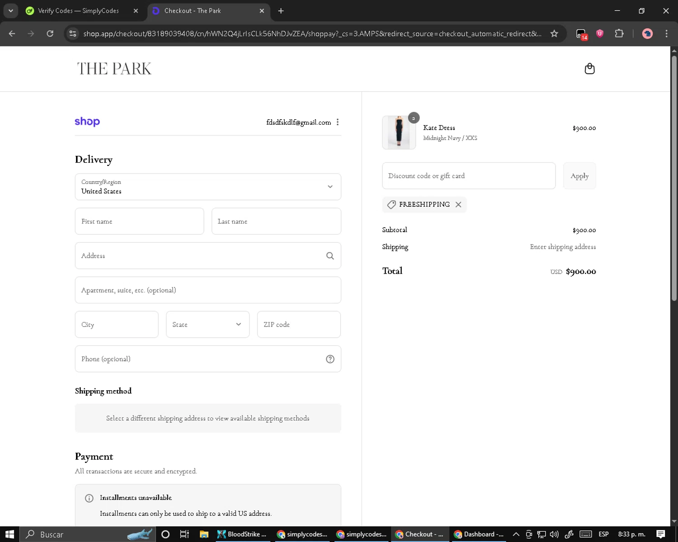Viewport: 678px width, 542px height.
Task: Click the Apartment, suite field
Action: pos(208,290)
